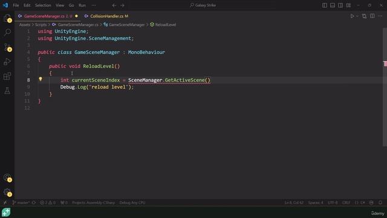Expand the GameSceneManager class breadcrumb
387x218 pixels.
(124, 24)
